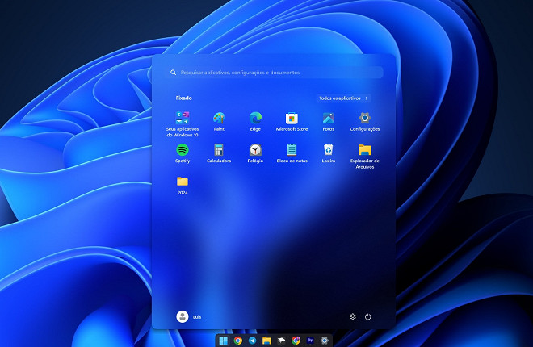Open the Calculadora app

pos(219,153)
